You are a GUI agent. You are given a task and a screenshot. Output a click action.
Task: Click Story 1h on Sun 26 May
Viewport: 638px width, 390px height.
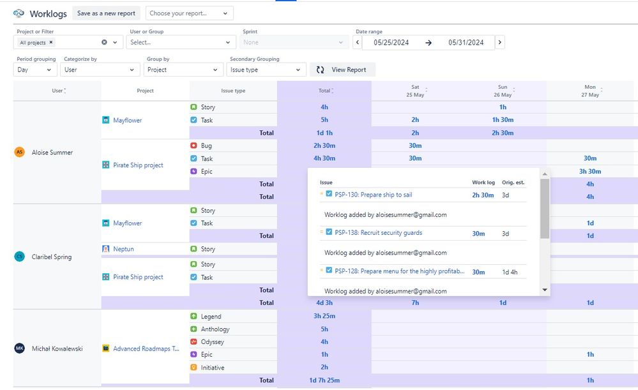503,107
